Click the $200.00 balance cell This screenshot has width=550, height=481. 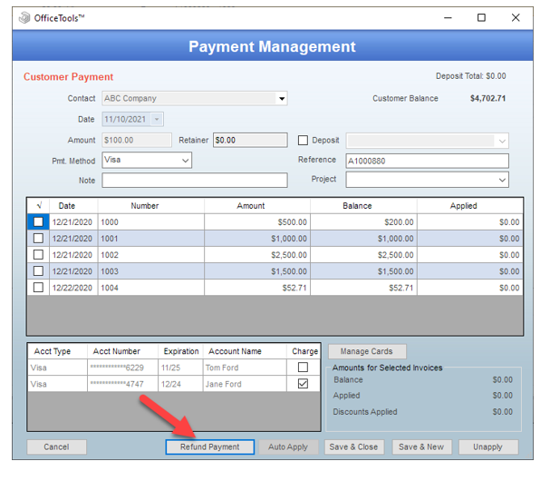(363, 222)
